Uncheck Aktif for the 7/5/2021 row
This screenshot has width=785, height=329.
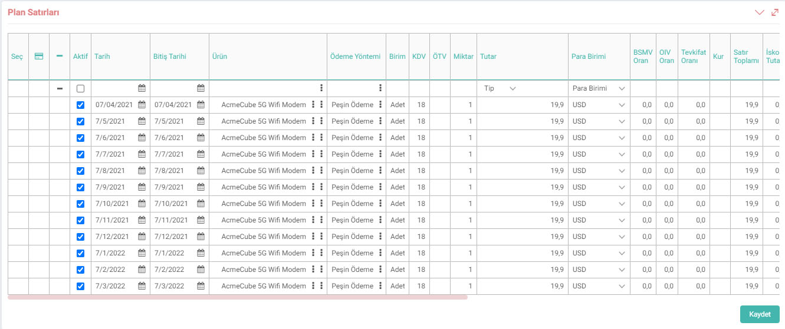(x=80, y=121)
